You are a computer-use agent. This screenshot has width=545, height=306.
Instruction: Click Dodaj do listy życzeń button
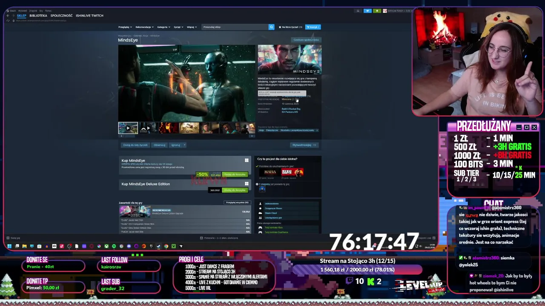click(x=135, y=145)
